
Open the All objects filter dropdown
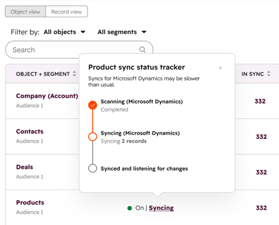pos(64,32)
